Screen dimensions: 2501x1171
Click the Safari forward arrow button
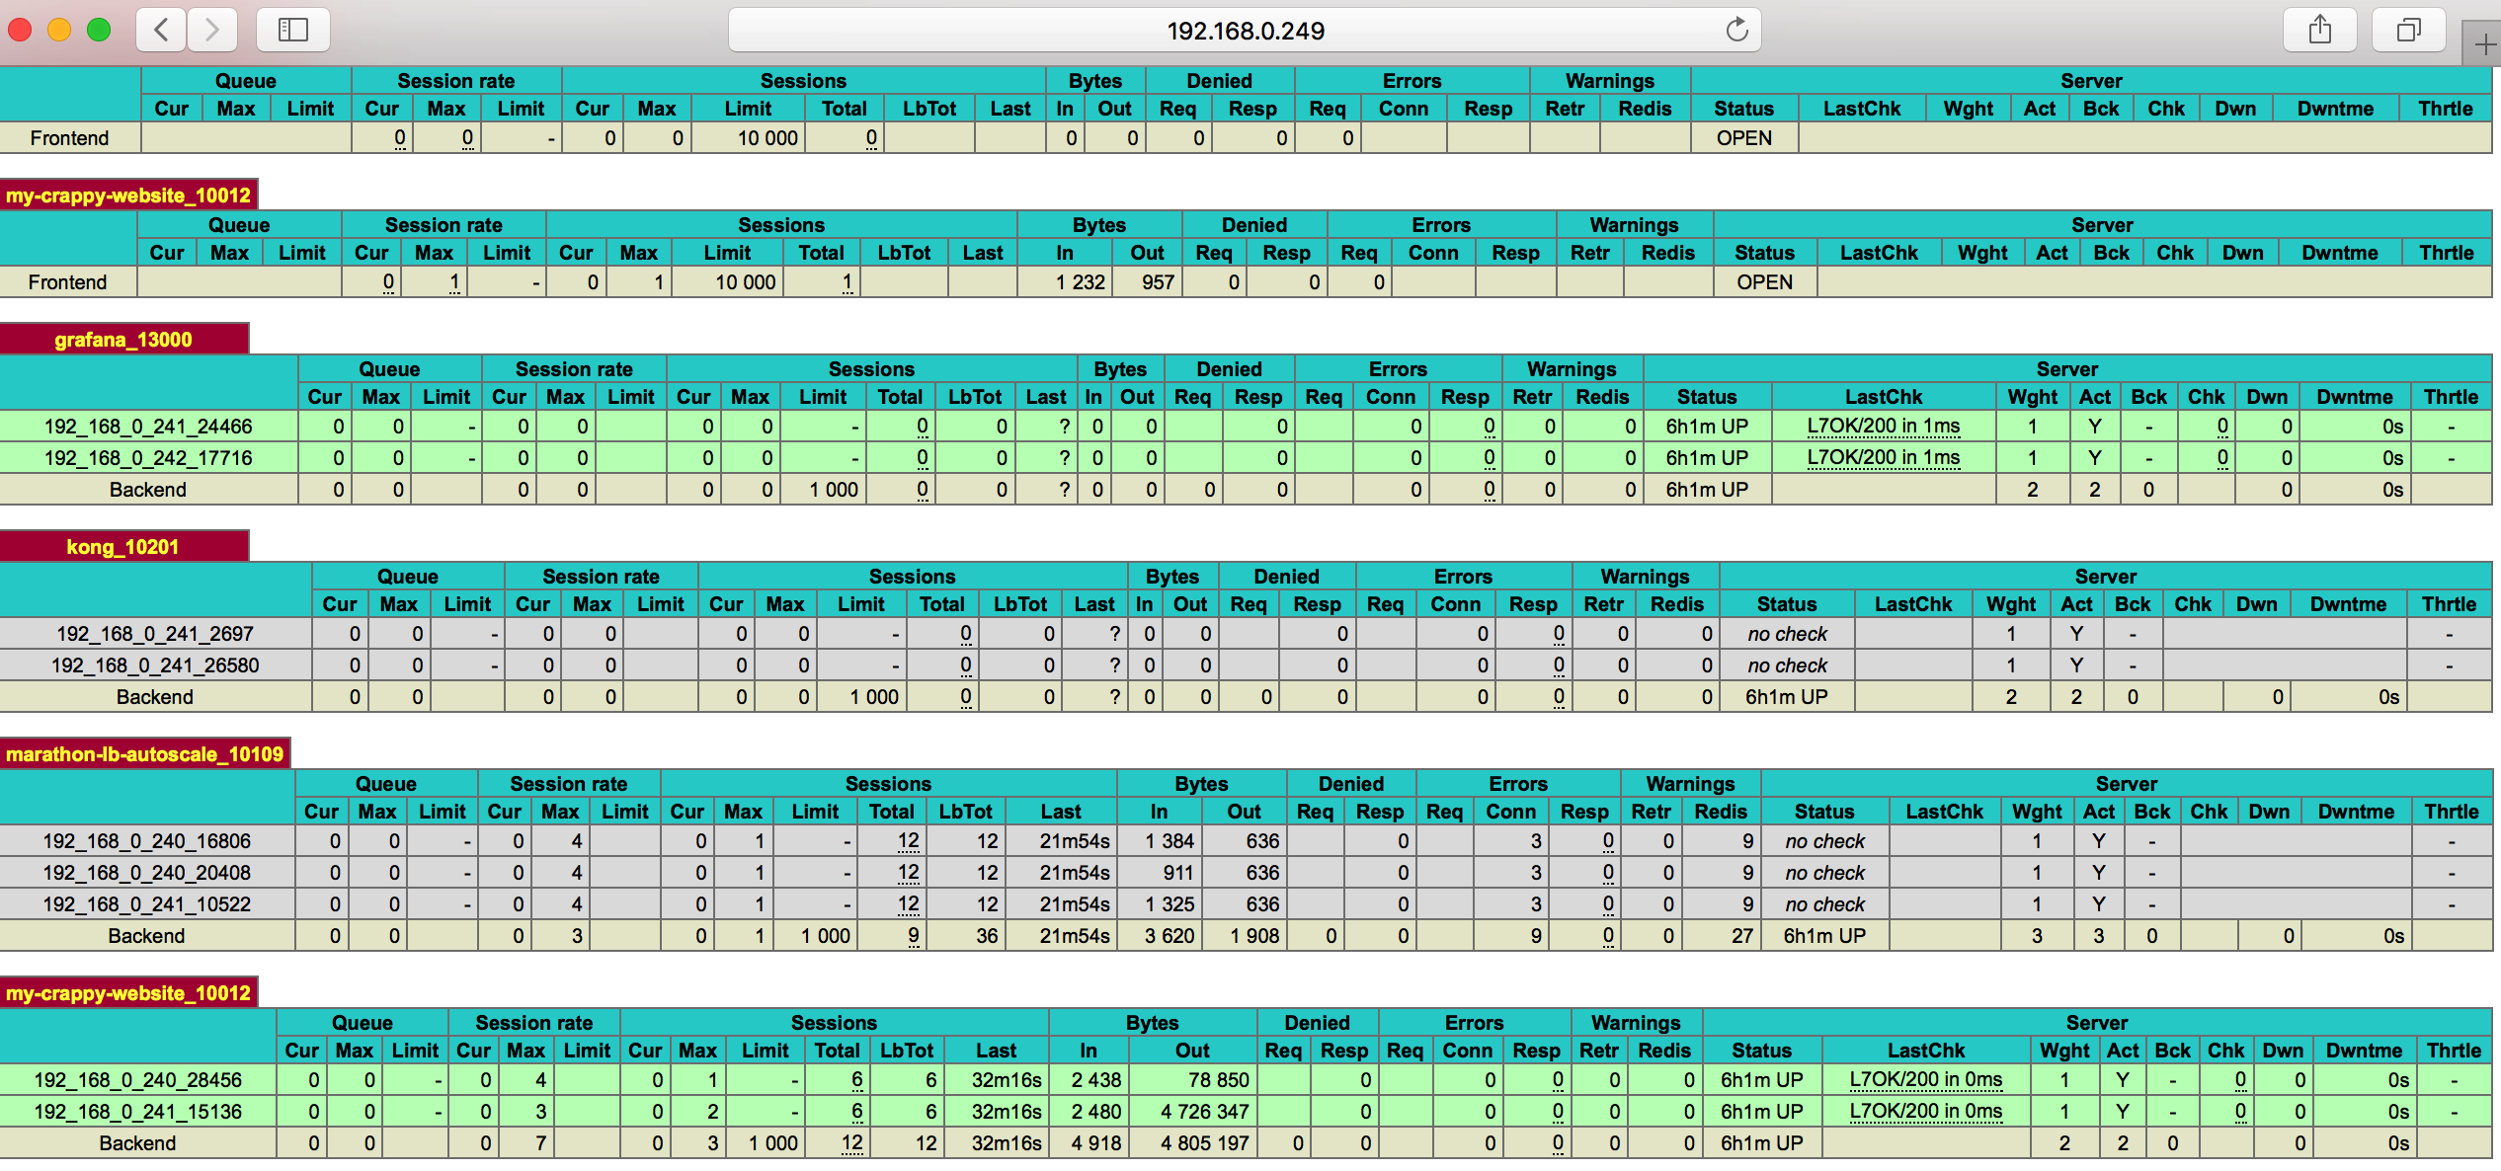pos(211,30)
